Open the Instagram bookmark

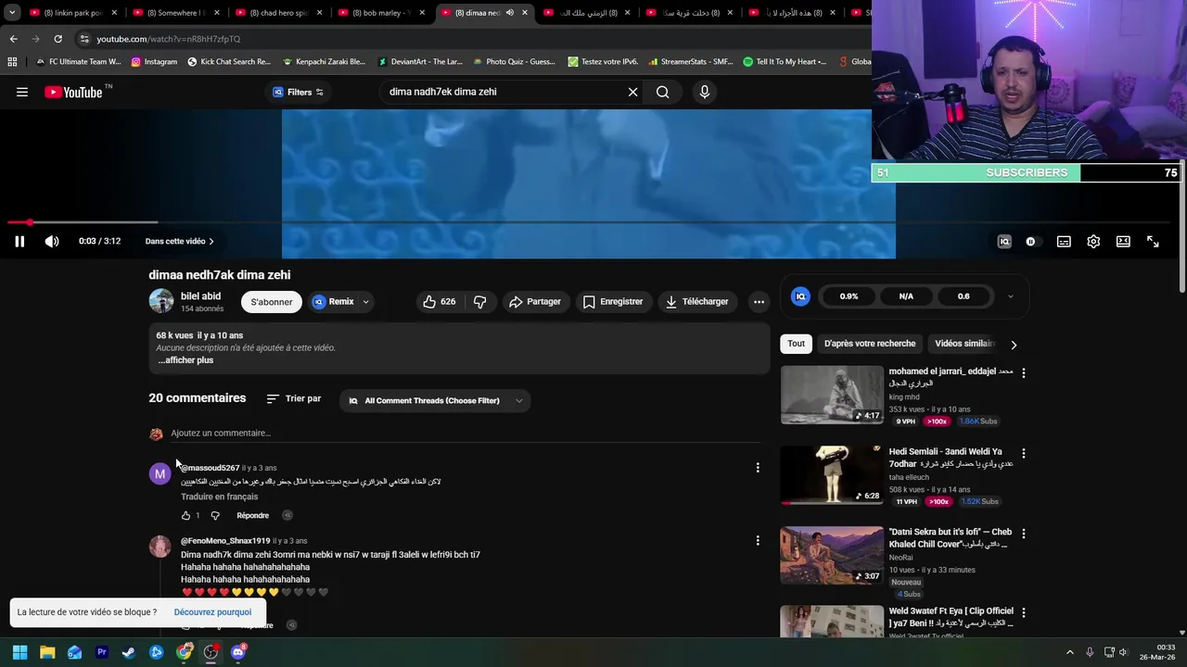154,62
